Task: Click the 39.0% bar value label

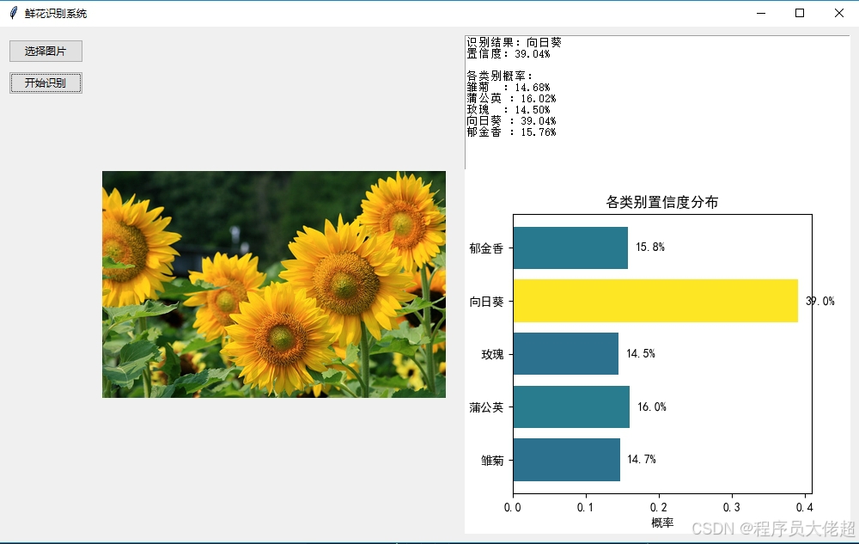Action: point(820,301)
